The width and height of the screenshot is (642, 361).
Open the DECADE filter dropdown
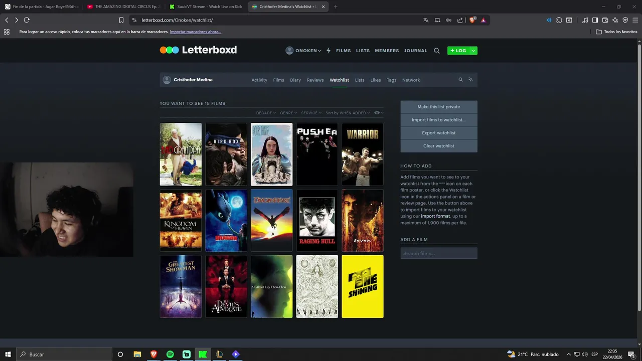266,113
